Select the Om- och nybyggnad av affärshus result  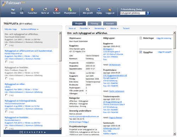point(22,34)
